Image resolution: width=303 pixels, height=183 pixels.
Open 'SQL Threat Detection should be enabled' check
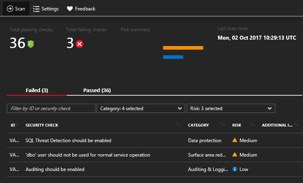click(68, 141)
